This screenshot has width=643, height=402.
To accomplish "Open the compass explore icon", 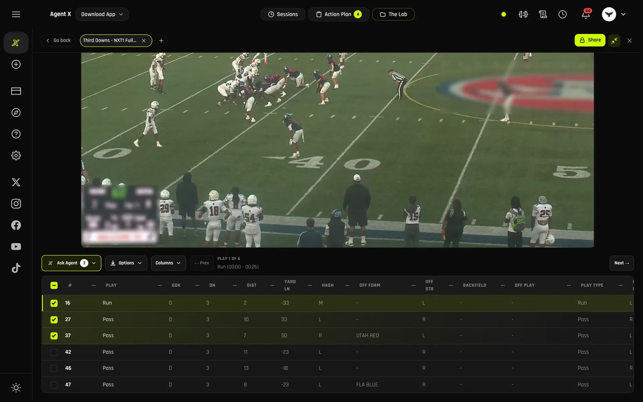I will [x=16, y=113].
